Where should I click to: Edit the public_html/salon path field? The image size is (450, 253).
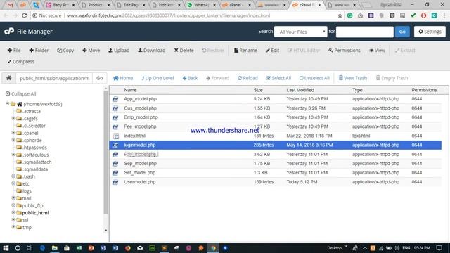tap(54, 78)
